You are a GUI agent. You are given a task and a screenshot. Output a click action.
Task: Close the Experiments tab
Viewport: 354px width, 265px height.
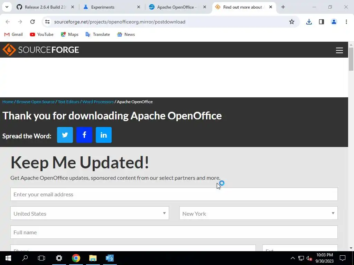(x=139, y=7)
